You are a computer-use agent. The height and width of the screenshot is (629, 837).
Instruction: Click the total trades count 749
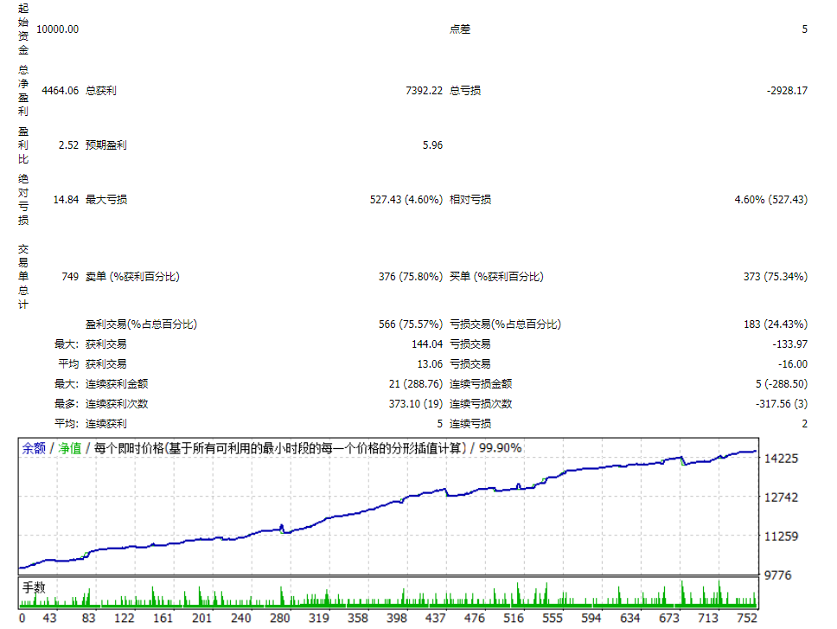70,277
